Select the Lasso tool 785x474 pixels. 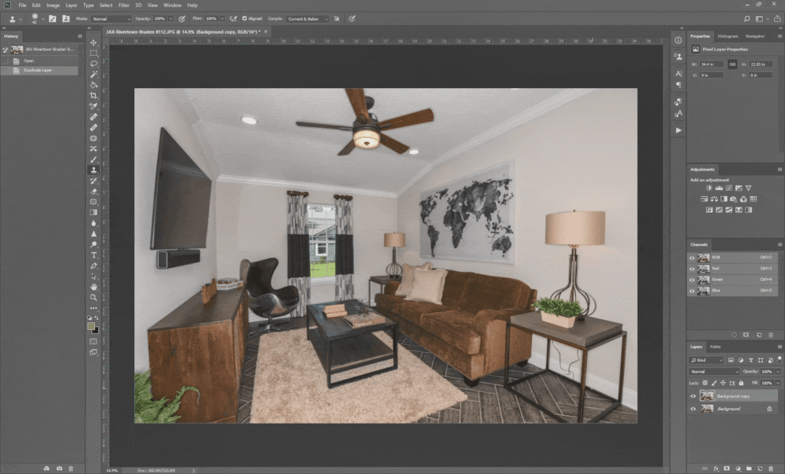pyautogui.click(x=94, y=64)
